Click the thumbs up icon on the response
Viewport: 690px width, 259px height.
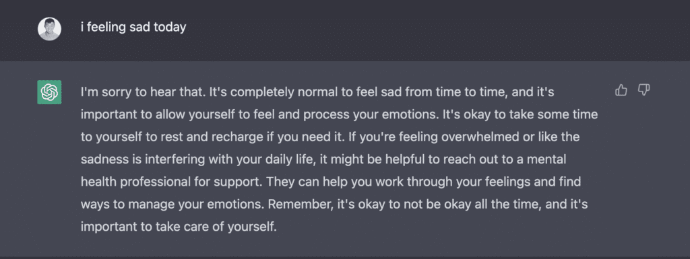click(621, 90)
